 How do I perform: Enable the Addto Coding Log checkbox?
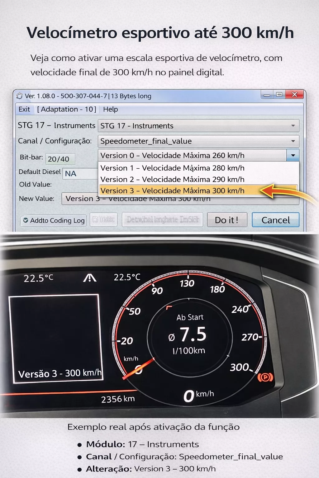coord(26,220)
